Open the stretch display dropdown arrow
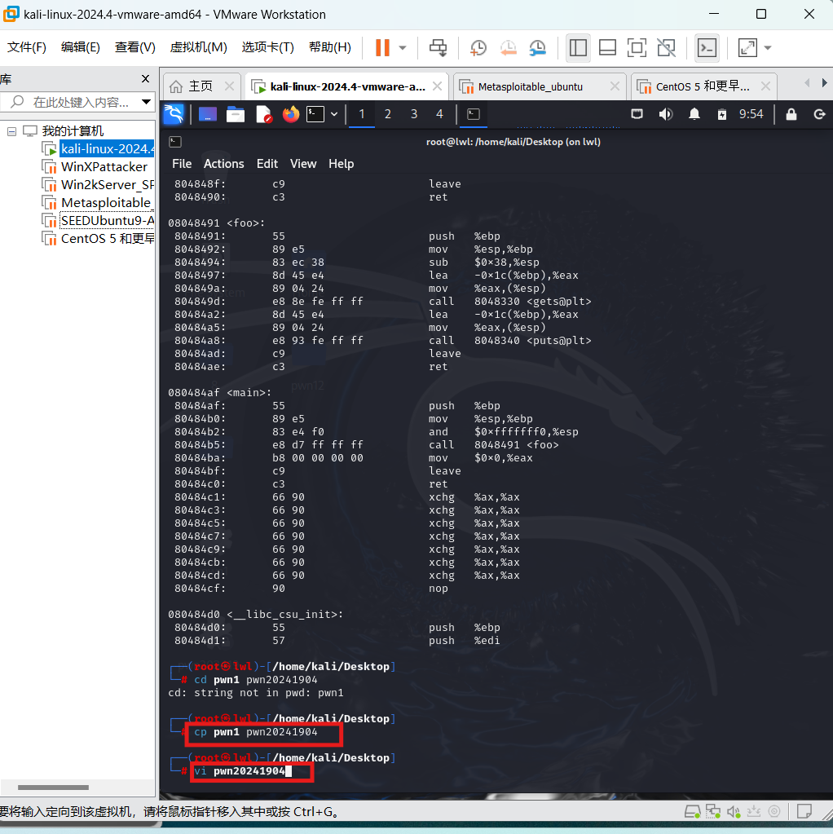This screenshot has height=834, width=833. [768, 48]
